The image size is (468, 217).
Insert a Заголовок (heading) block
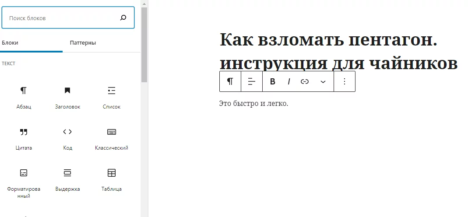pos(67,98)
